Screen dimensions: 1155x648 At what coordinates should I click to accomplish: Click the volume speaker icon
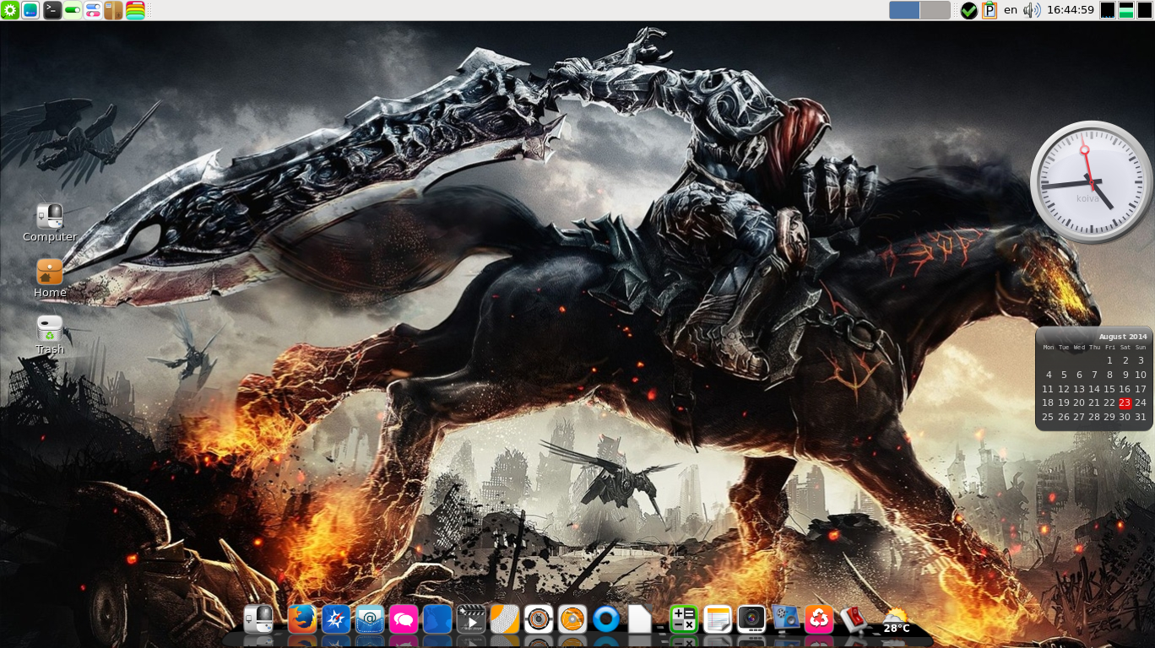1031,10
